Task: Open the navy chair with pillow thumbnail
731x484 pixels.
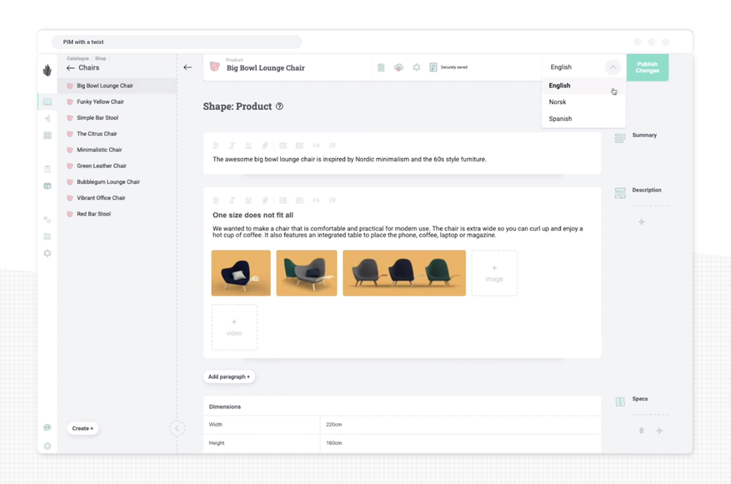Action: [241, 273]
